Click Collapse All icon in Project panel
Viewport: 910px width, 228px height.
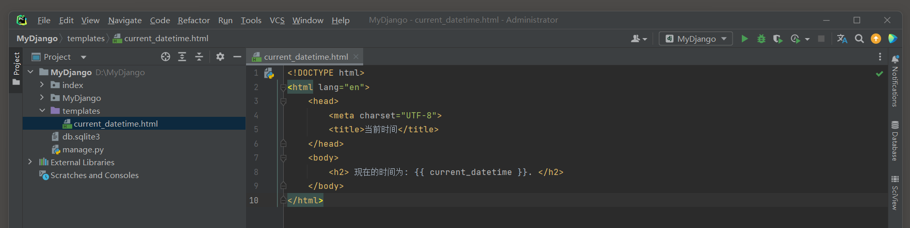point(199,57)
